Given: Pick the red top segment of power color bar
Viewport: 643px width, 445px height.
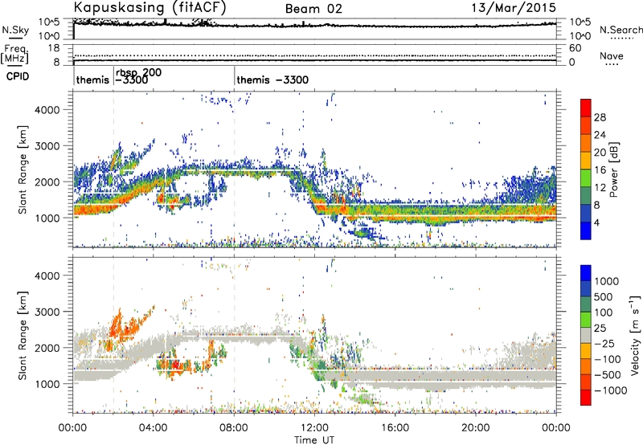Looking at the screenshot, I should coord(586,108).
